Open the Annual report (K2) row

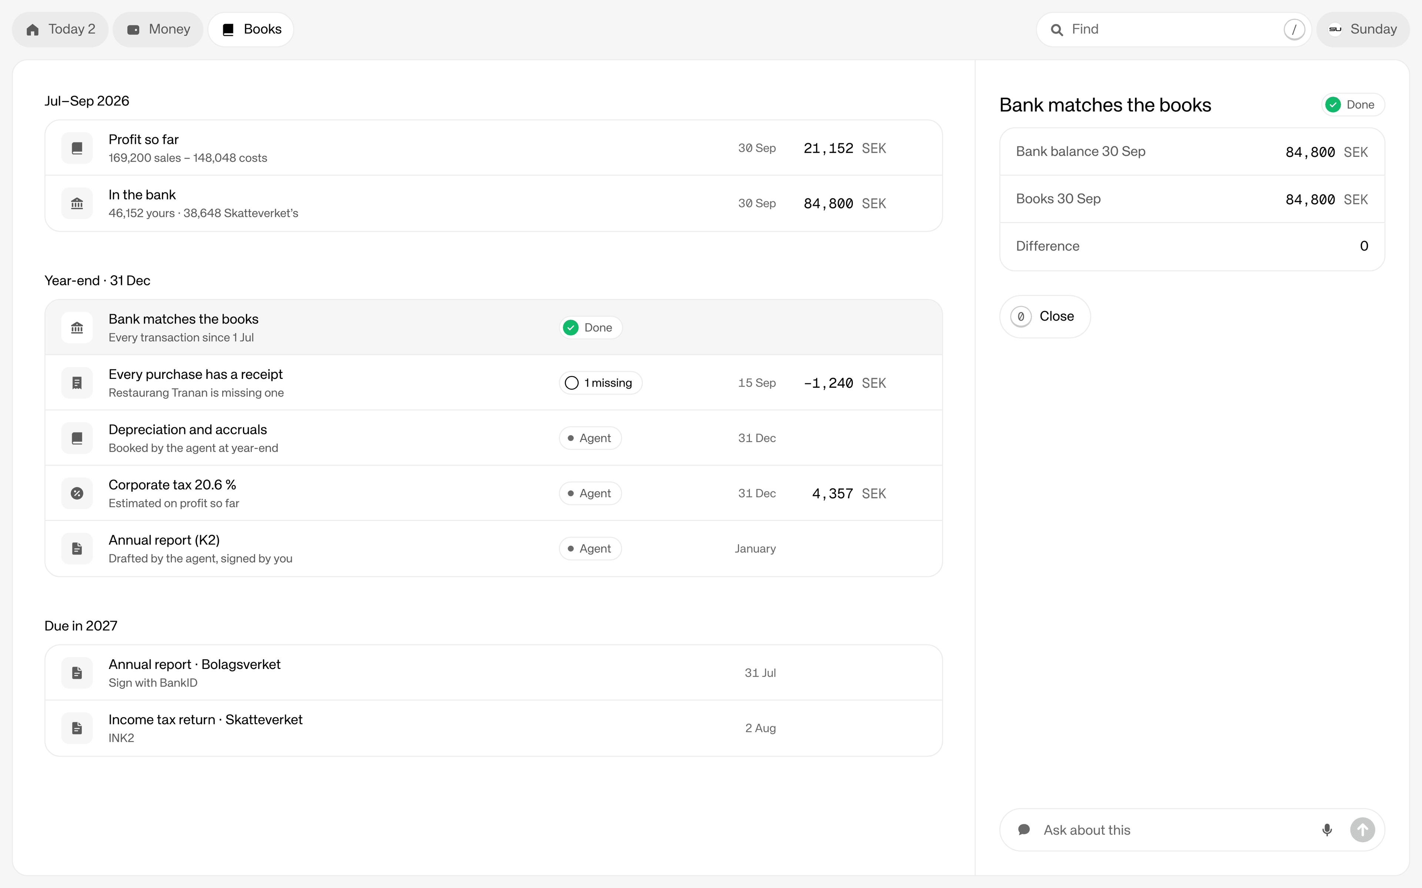pos(494,549)
